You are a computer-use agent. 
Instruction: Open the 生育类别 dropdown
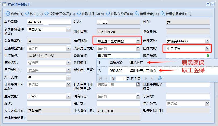tap(68, 96)
